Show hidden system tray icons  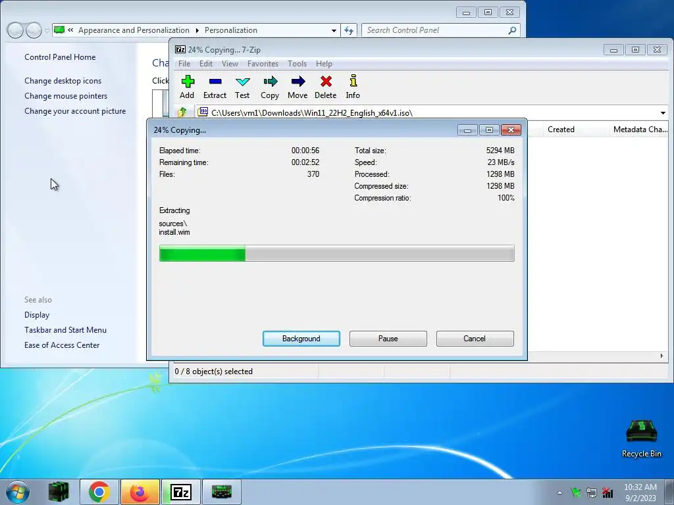click(x=559, y=493)
